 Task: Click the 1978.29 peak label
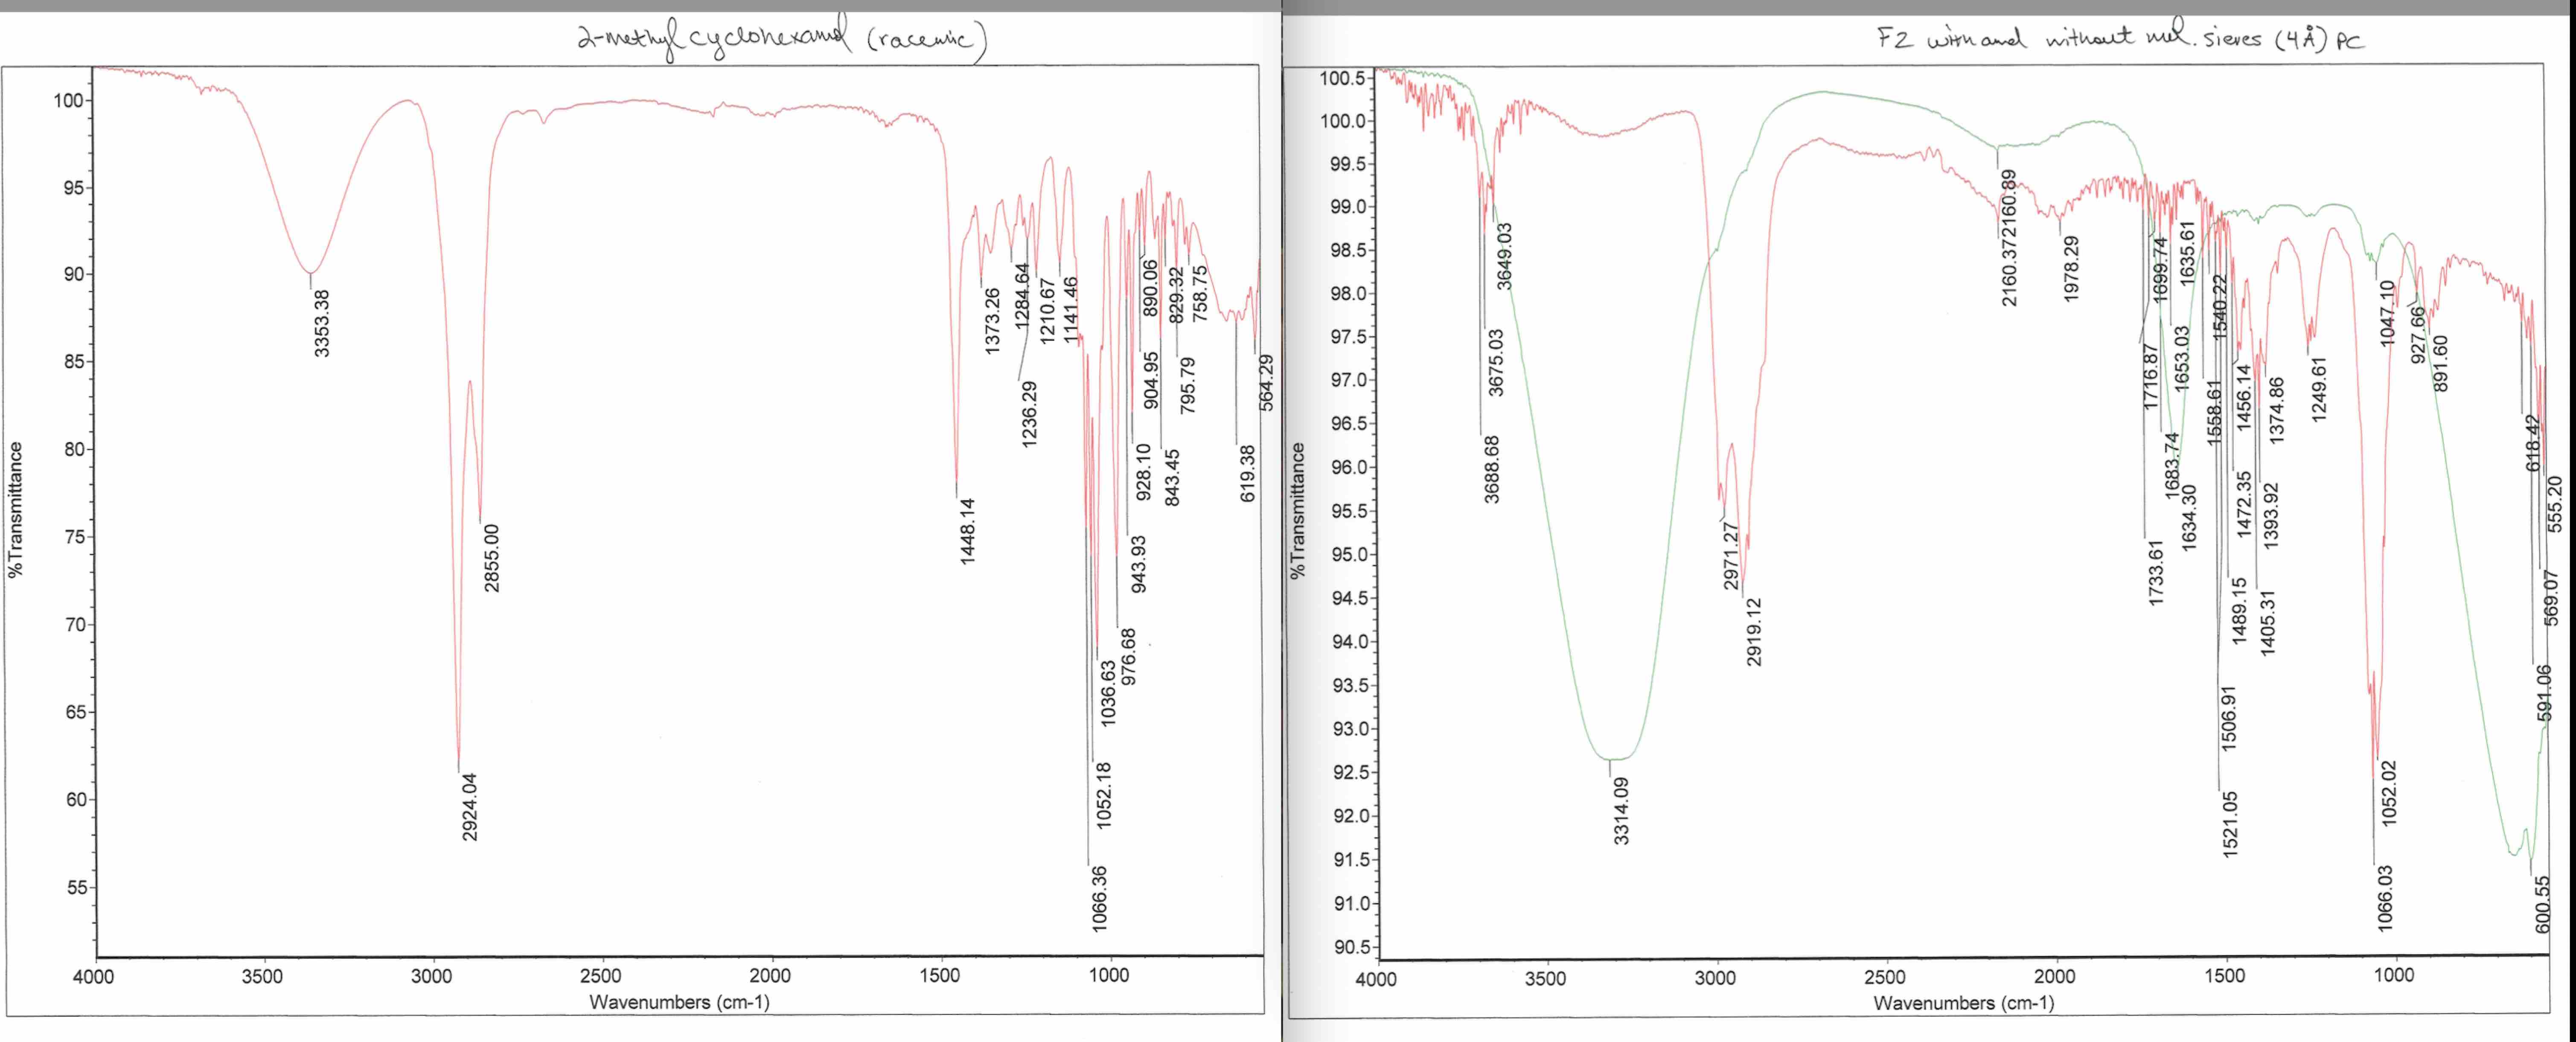[x=2071, y=268]
